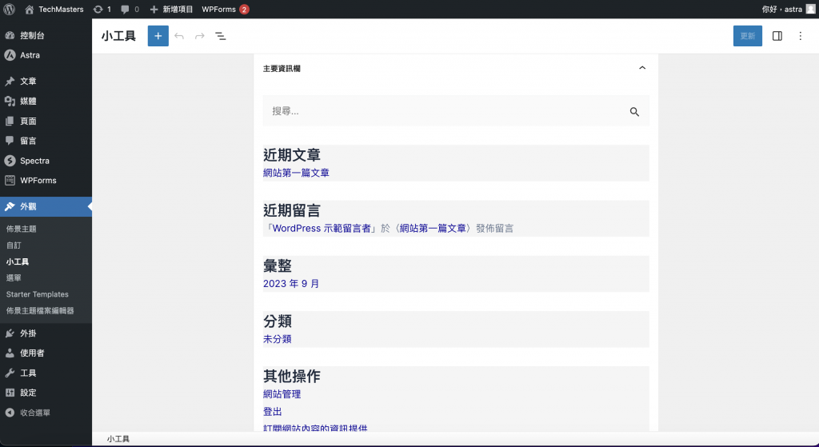The image size is (819, 447).
Task: Open Starter Templates submenu item
Action: tap(38, 294)
